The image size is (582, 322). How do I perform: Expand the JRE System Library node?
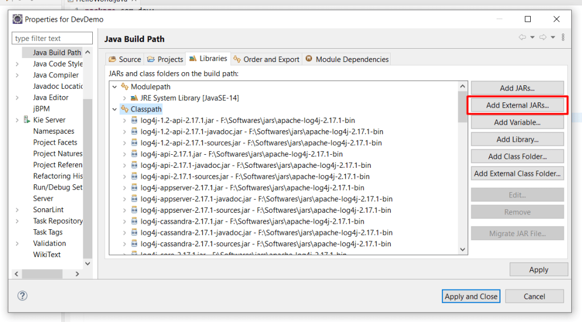pyautogui.click(x=125, y=98)
